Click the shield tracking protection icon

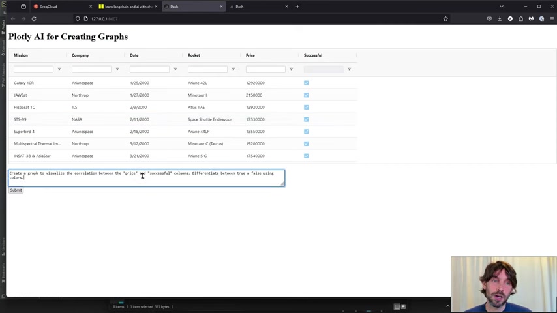[x=78, y=19]
